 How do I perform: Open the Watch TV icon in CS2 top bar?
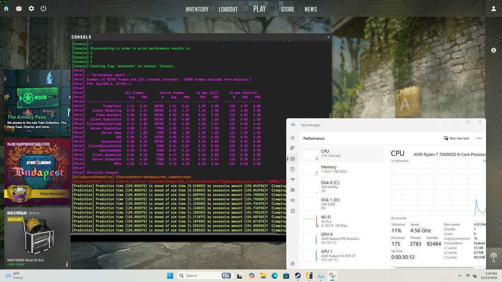[x=19, y=9]
